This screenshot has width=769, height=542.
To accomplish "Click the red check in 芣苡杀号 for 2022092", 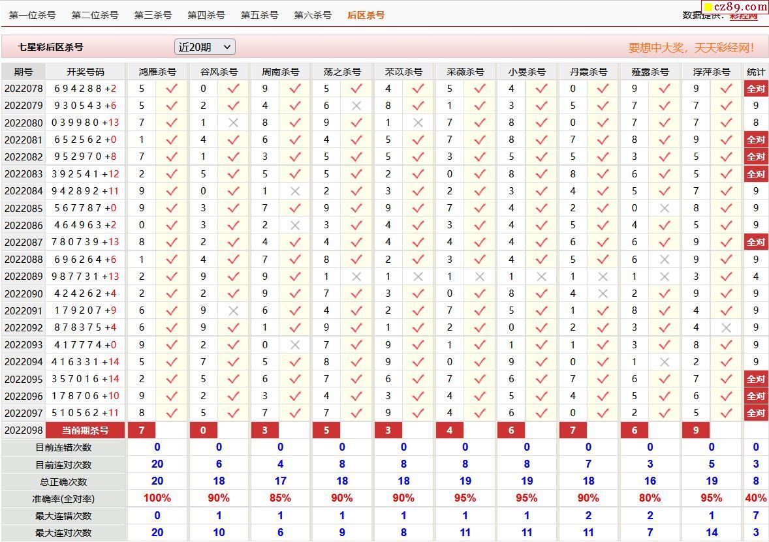I will coord(418,328).
